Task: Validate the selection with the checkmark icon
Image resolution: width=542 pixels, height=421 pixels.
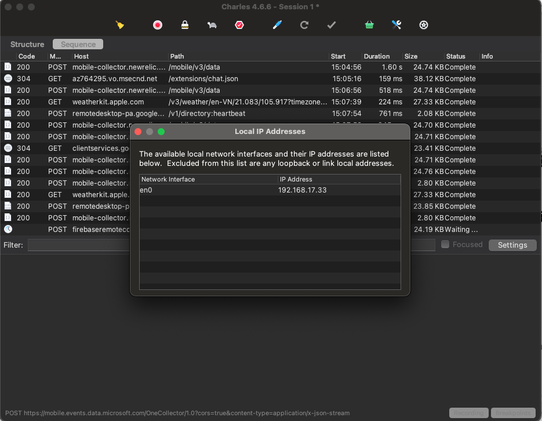Action: point(331,25)
